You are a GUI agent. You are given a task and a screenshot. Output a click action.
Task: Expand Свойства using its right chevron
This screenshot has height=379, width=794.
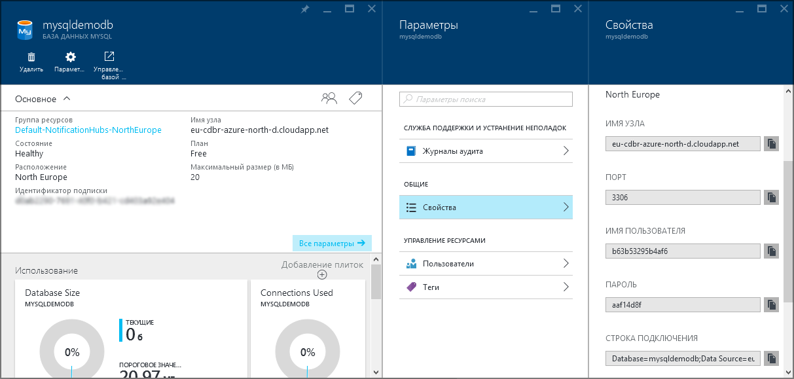pos(568,207)
